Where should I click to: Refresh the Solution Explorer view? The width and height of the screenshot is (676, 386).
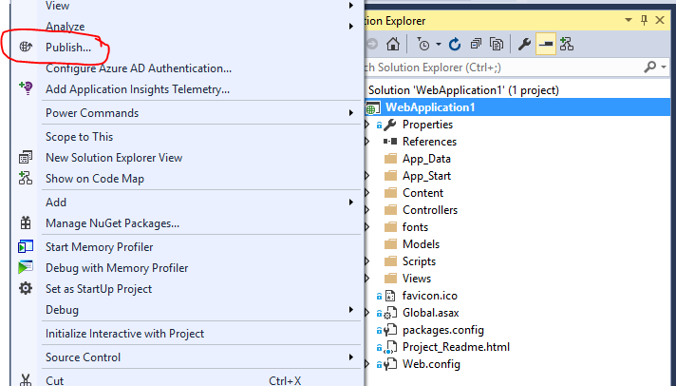(x=455, y=44)
